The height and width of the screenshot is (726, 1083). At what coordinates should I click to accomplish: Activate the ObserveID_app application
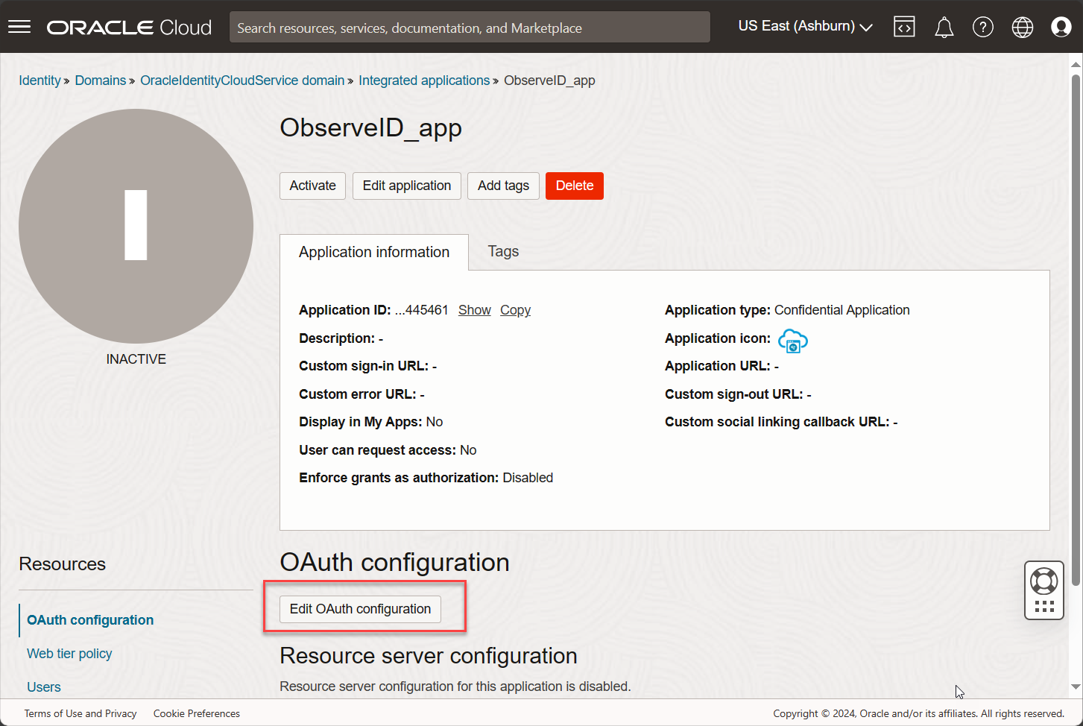(x=312, y=186)
